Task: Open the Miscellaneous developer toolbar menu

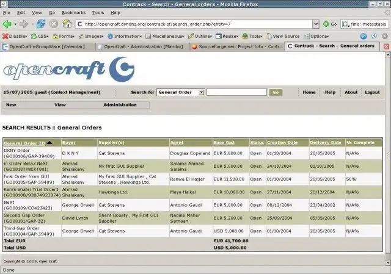Action: tap(164, 37)
